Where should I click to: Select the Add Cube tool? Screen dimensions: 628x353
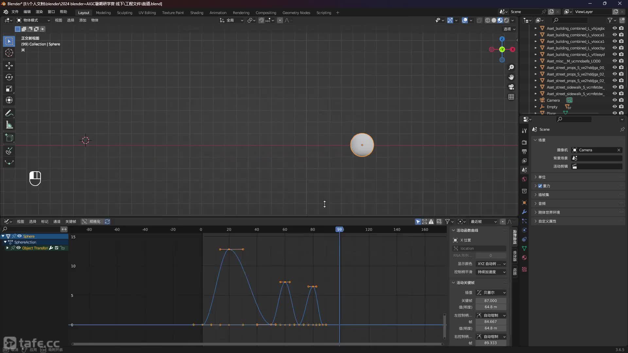[x=9, y=138]
